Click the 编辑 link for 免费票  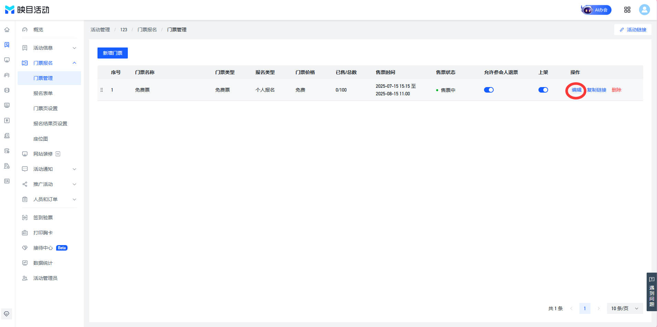pyautogui.click(x=576, y=90)
